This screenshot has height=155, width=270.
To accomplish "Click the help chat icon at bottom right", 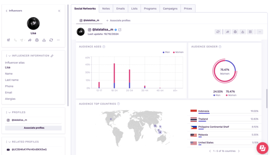I will coord(262,148).
